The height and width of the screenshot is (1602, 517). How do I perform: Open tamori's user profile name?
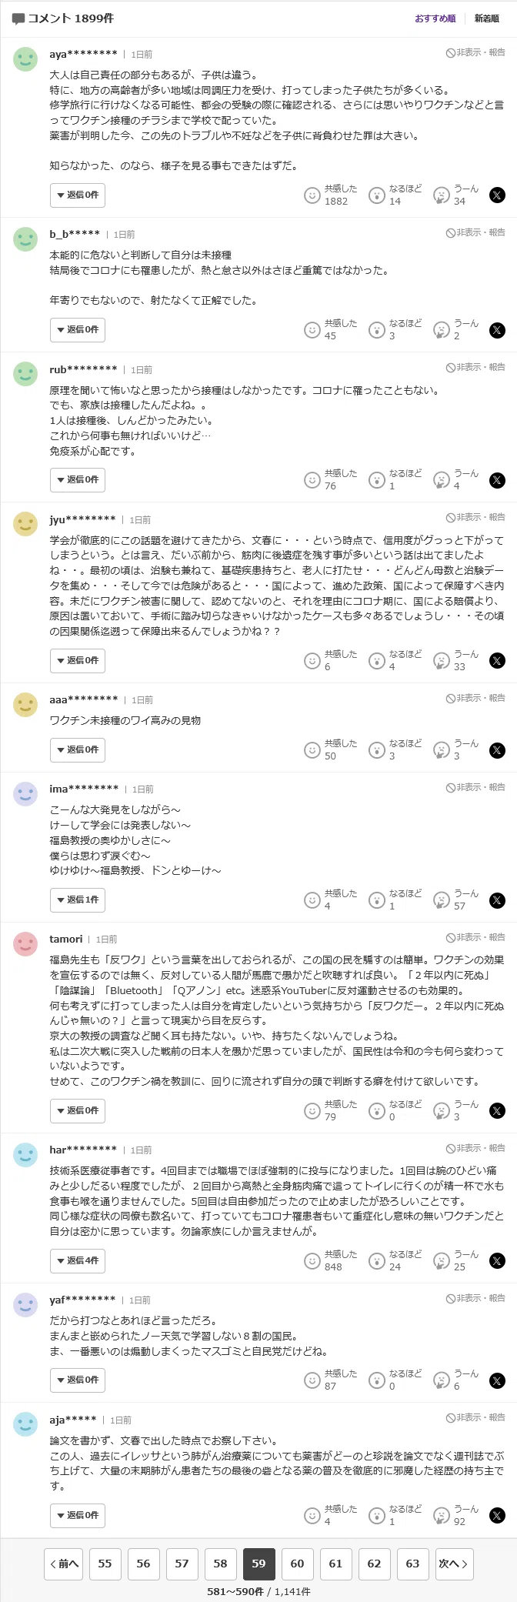(x=66, y=940)
